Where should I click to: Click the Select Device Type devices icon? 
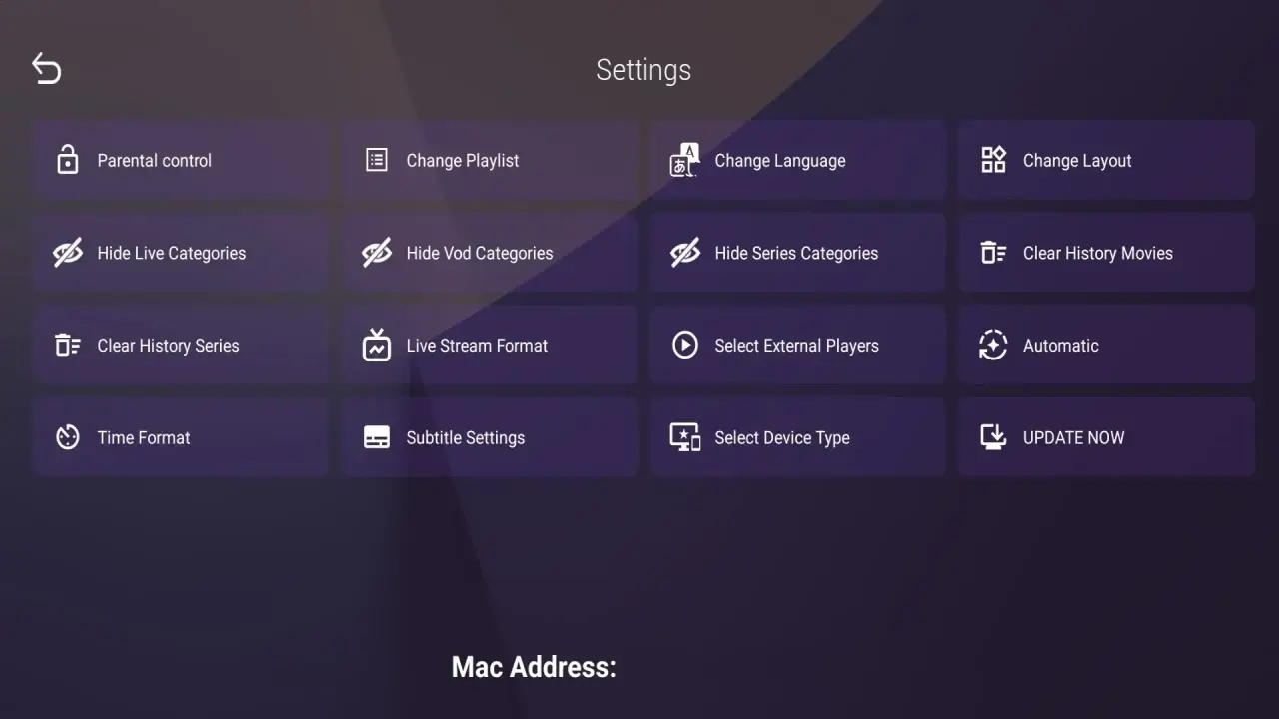pos(684,437)
